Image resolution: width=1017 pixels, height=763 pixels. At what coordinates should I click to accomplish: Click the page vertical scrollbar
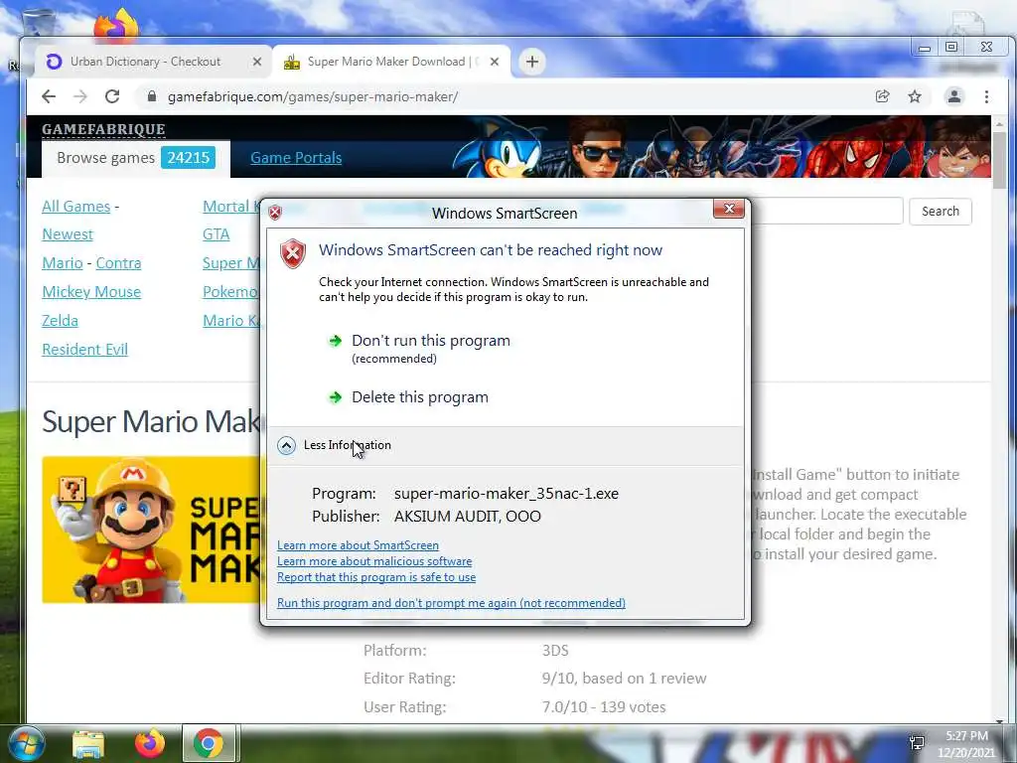click(999, 160)
